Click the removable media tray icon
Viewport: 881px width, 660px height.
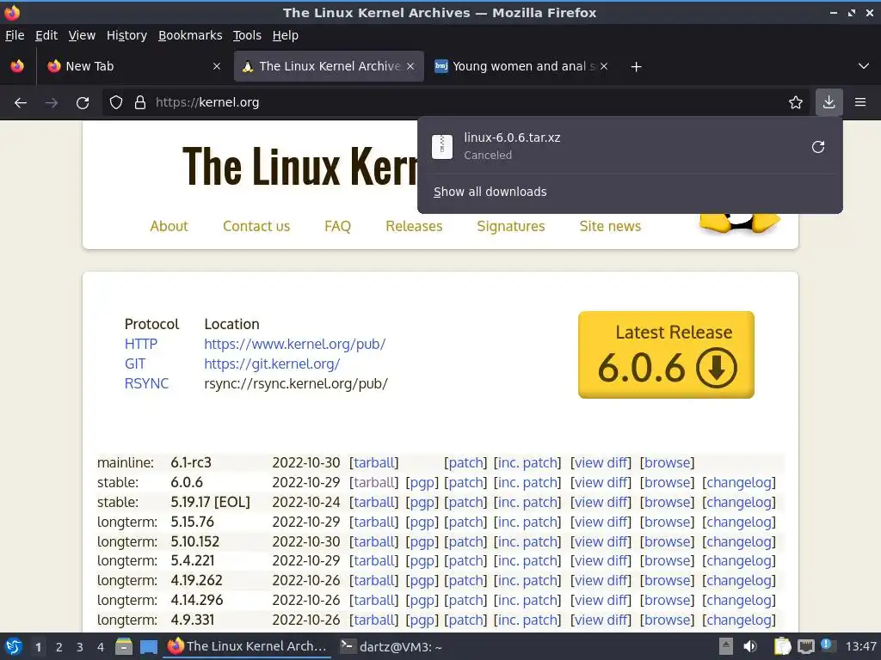726,647
